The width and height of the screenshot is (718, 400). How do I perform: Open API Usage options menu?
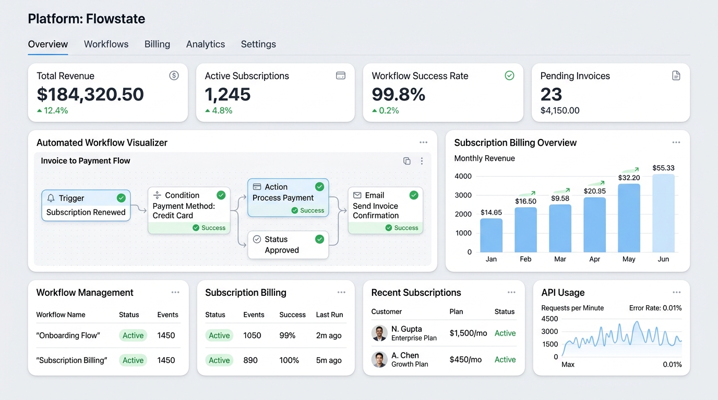[677, 293]
